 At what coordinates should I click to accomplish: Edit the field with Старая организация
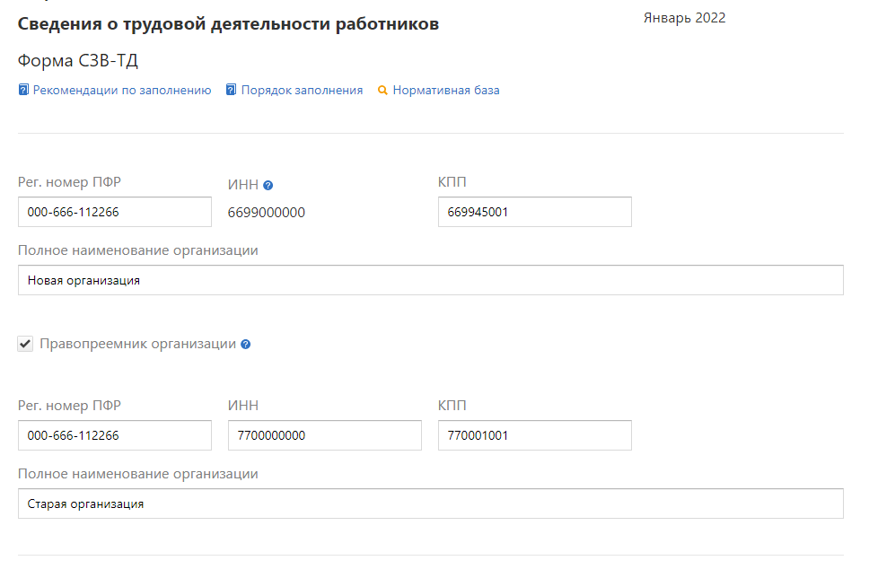tap(430, 504)
